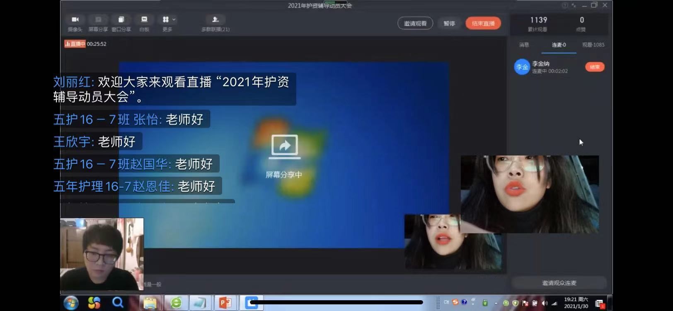Open PowerPoint from the taskbar
Image resolution: width=673 pixels, height=311 pixels.
tap(225, 303)
